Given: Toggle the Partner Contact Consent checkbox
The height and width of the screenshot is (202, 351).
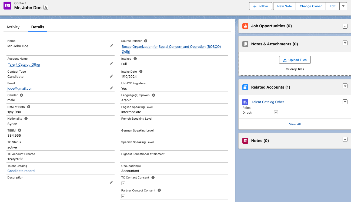Looking at the screenshot, I should (123, 196).
